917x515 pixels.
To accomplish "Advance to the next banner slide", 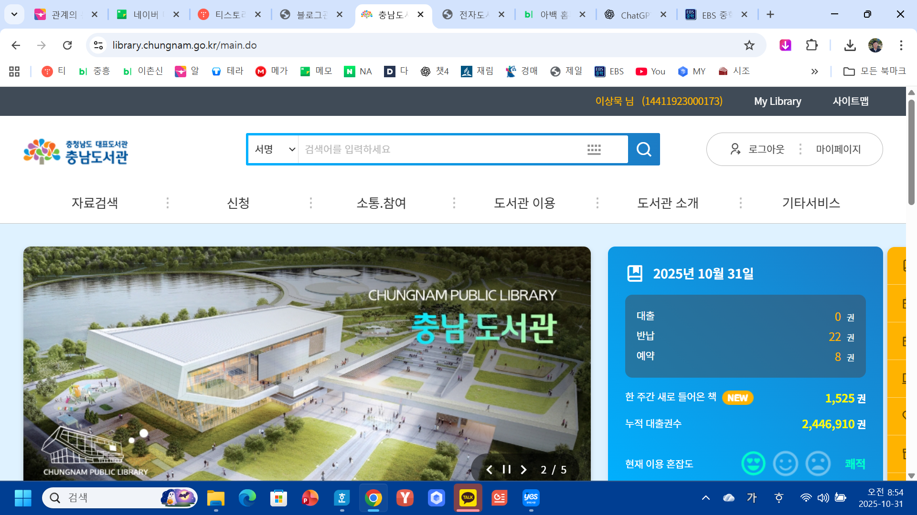I will (x=524, y=469).
